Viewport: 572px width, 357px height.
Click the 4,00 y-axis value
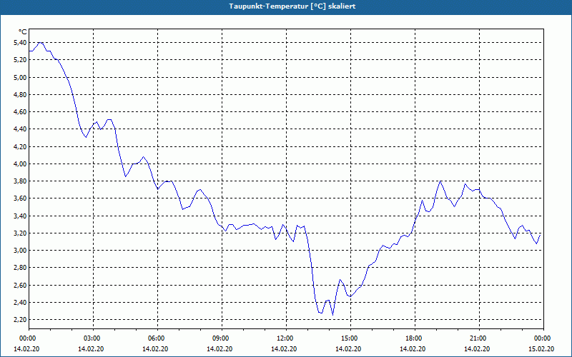coord(20,164)
